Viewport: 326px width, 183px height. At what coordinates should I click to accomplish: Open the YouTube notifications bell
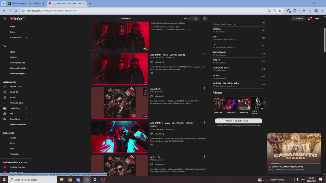[309, 19]
